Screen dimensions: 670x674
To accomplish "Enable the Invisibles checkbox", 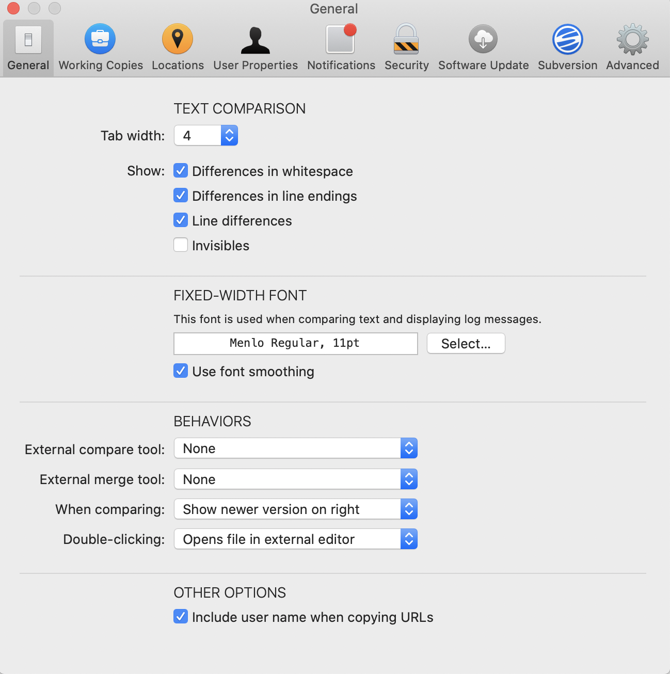I will coord(181,245).
